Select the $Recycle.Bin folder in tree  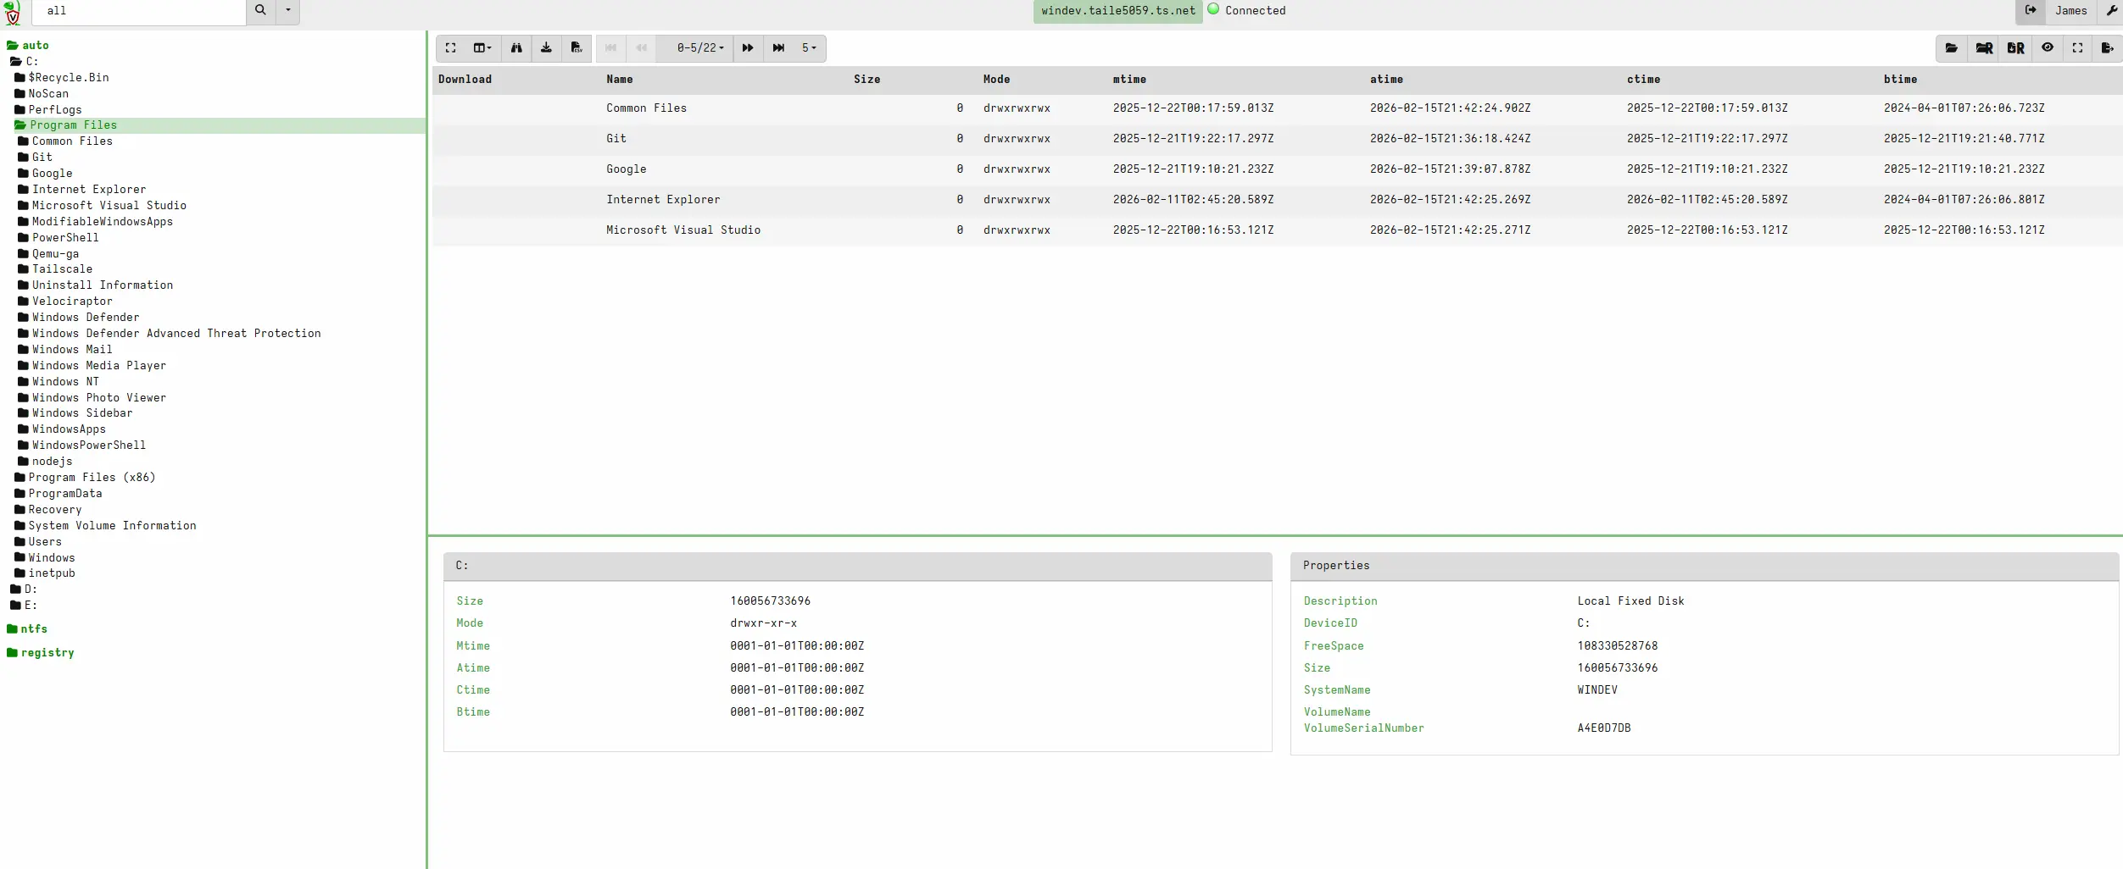(x=62, y=78)
